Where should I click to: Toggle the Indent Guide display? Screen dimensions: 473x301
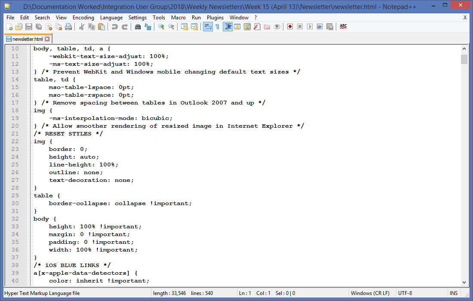point(228,26)
